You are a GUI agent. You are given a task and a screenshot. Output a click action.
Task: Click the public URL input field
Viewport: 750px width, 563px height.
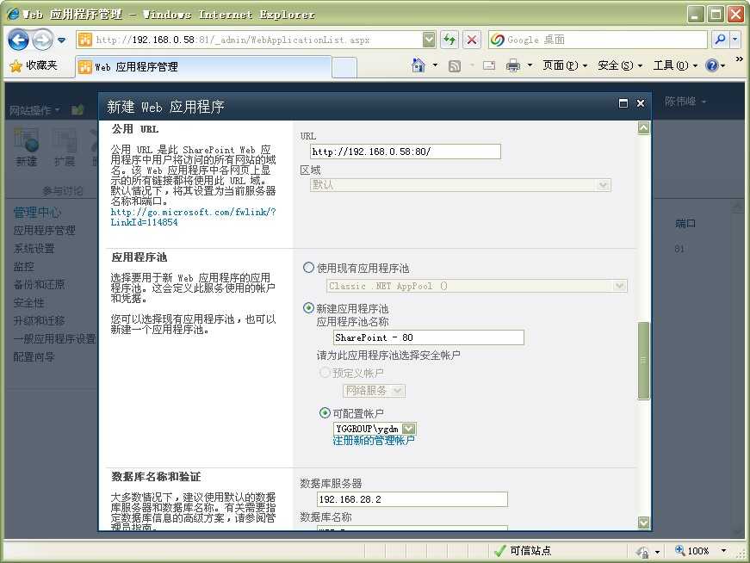coord(405,152)
